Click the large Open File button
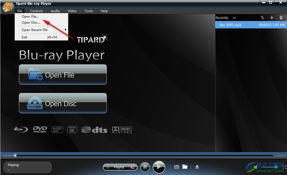This screenshot has height=175, width=287. tap(63, 75)
